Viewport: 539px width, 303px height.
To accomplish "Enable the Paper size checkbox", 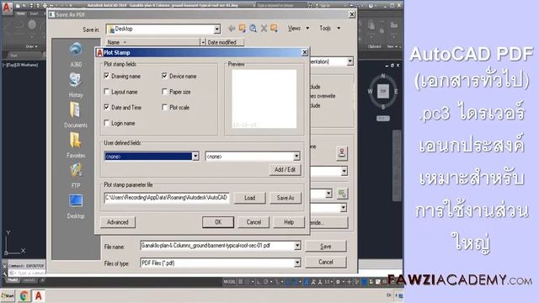I will click(165, 92).
